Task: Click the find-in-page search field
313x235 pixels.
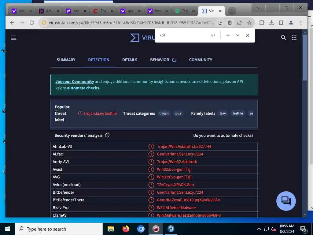Action: pos(183,35)
